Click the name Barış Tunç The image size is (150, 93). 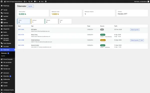(34, 35)
